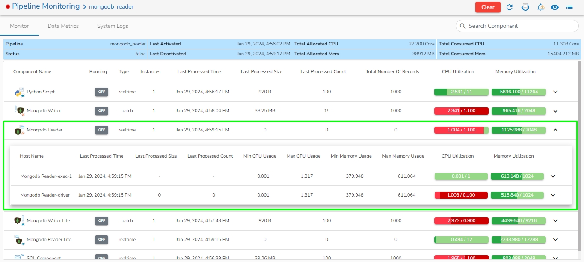Open the System Logs tab
Image resolution: width=584 pixels, height=262 pixels.
coord(113,26)
